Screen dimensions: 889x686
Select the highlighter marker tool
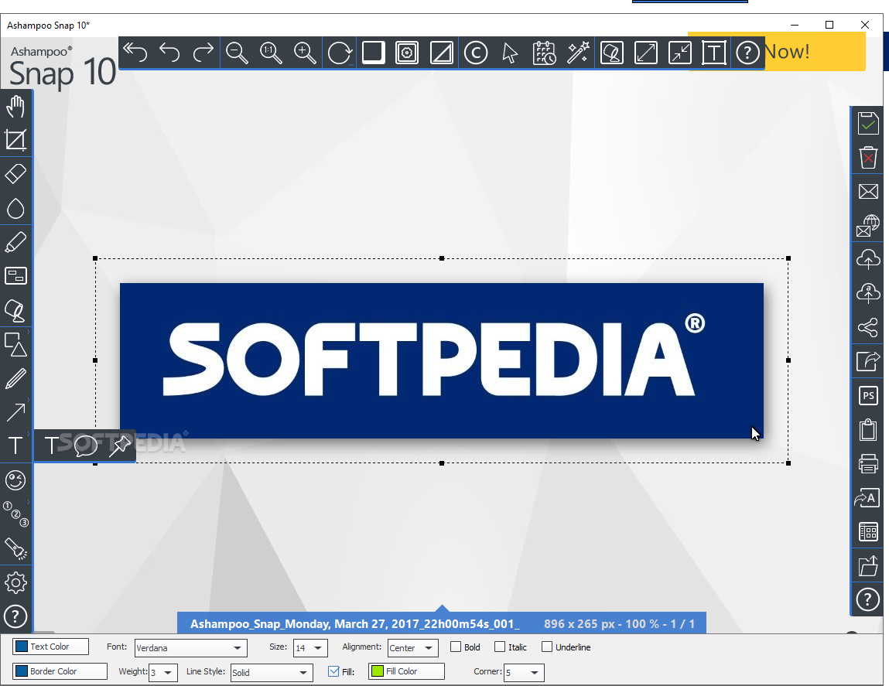[x=15, y=242]
